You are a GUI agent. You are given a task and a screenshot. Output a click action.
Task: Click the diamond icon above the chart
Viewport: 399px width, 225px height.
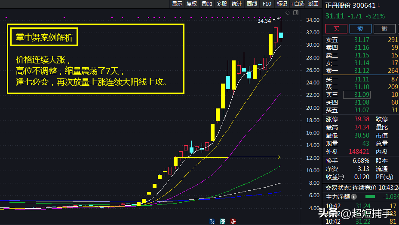[288, 13]
